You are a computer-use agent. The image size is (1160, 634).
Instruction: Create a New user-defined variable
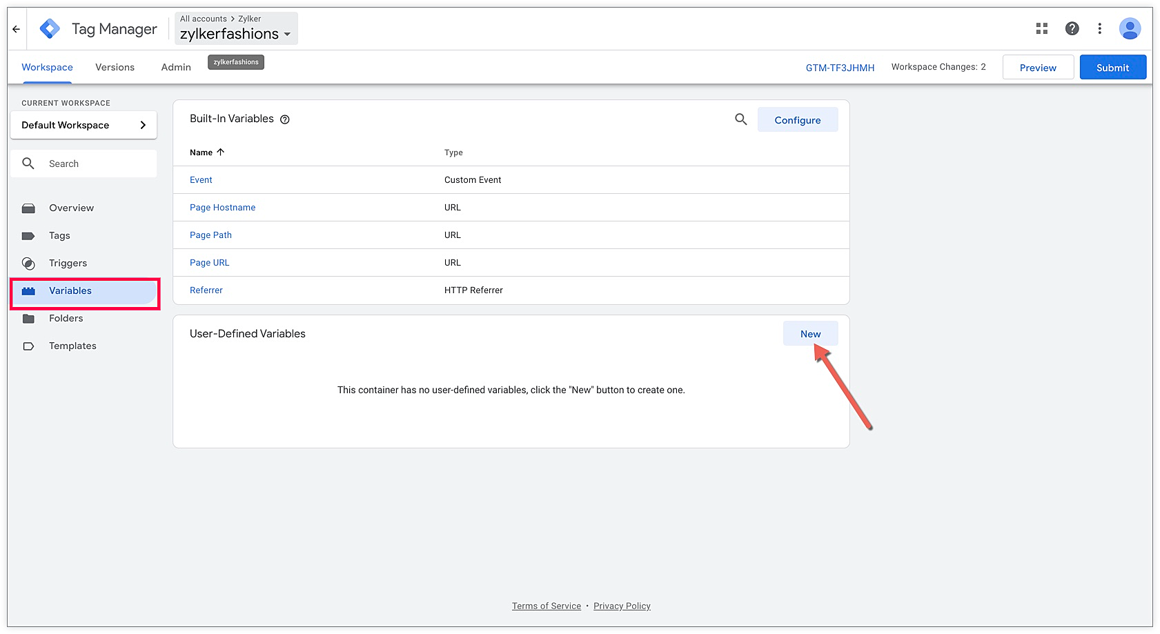(x=810, y=334)
